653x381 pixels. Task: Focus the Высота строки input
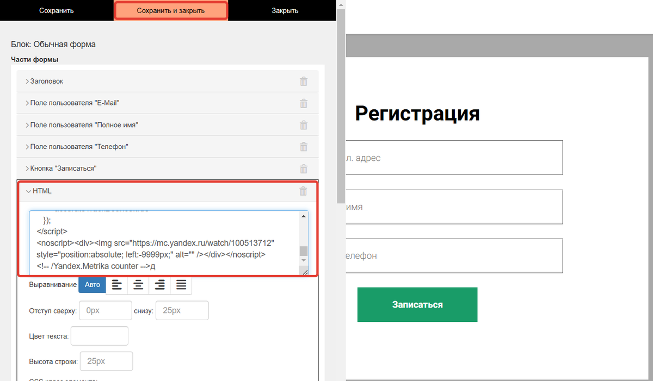pyautogui.click(x=107, y=361)
